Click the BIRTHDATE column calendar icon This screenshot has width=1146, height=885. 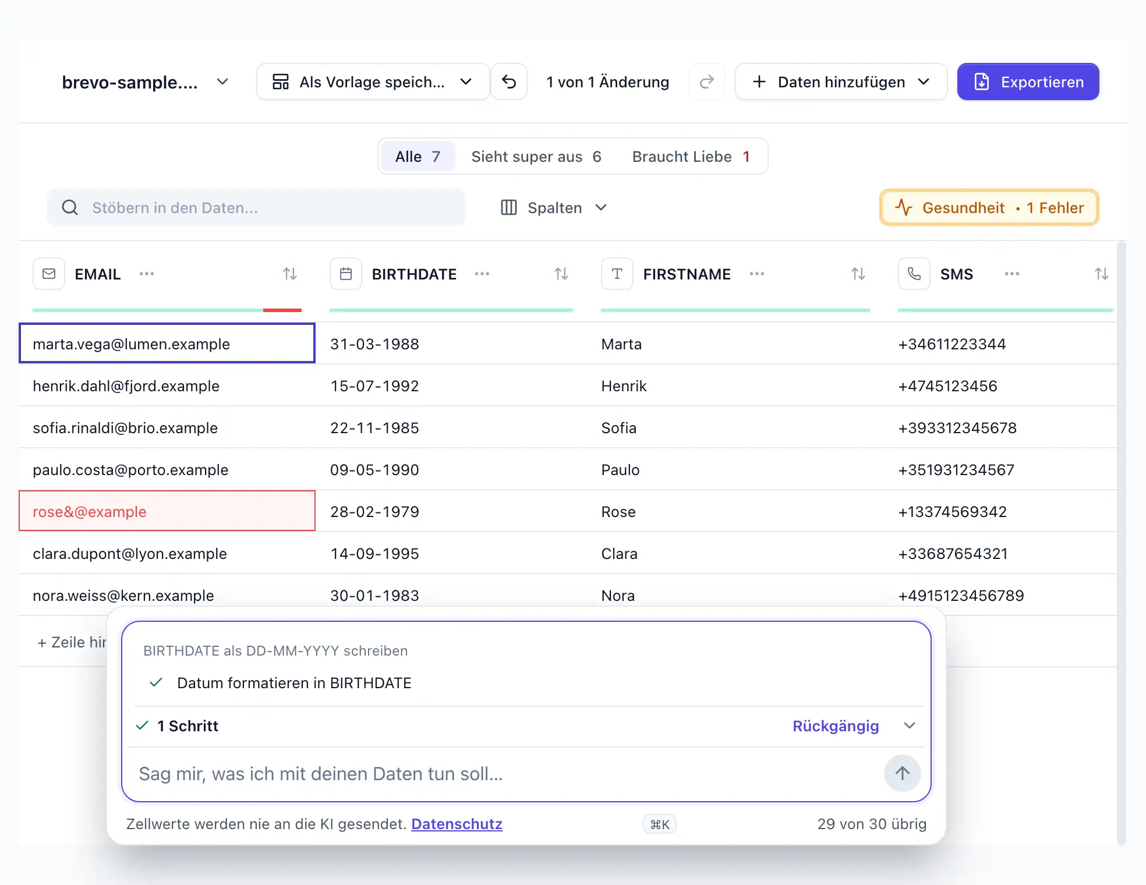point(346,274)
